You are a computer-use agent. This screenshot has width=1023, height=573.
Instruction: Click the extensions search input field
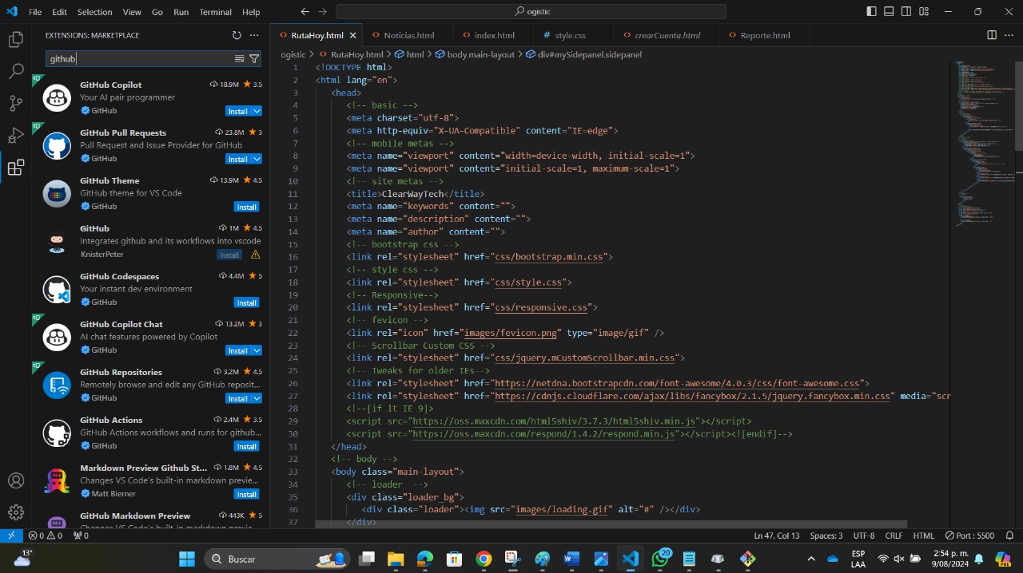[140, 59]
